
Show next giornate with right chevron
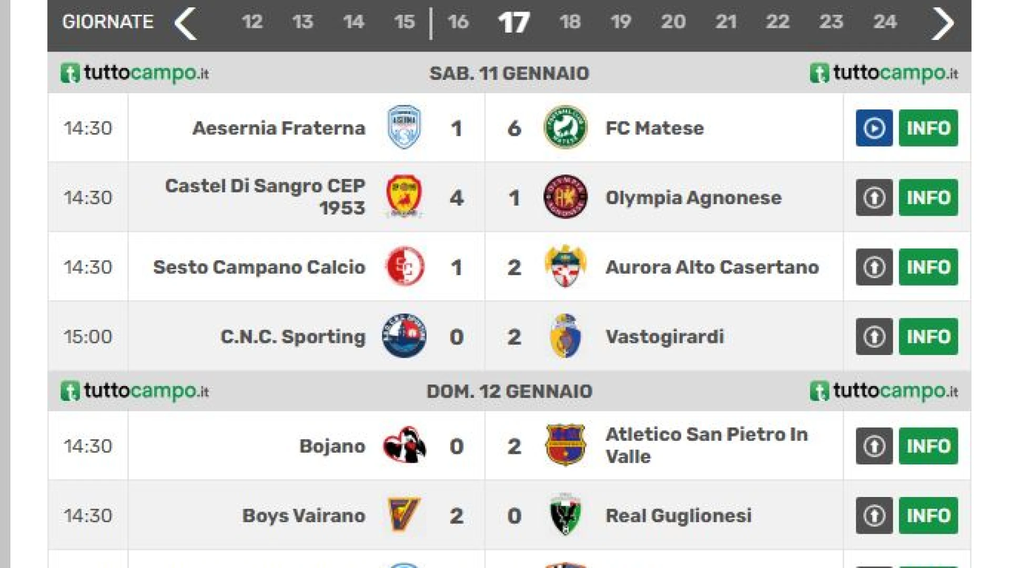pos(942,23)
